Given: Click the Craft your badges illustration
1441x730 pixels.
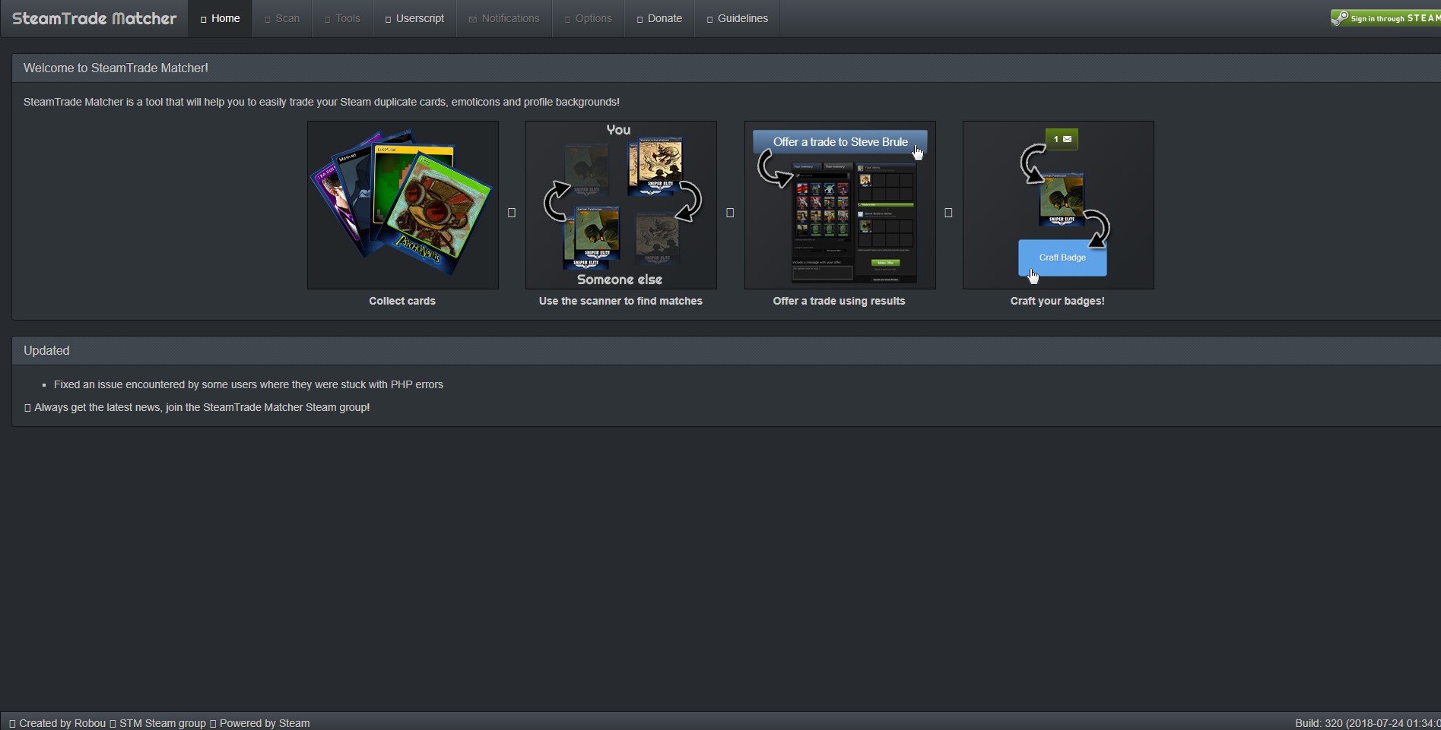Looking at the screenshot, I should [x=1059, y=205].
